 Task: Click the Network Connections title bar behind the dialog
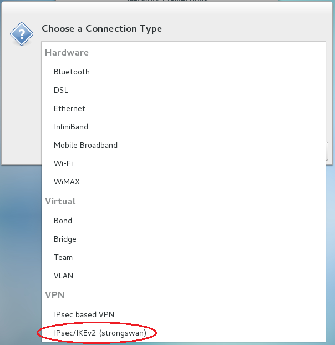166,2
